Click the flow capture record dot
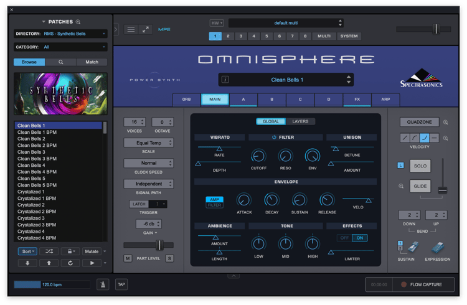The width and height of the screenshot is (467, 305). (x=403, y=284)
